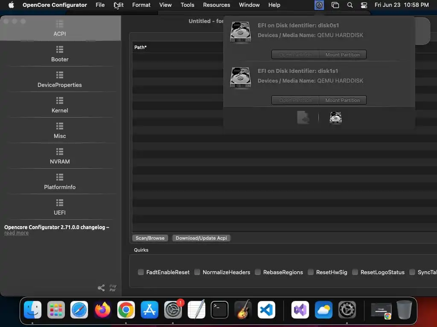Open the OpenCore Configurator app menu
This screenshot has height=327, width=437.
tap(55, 5)
